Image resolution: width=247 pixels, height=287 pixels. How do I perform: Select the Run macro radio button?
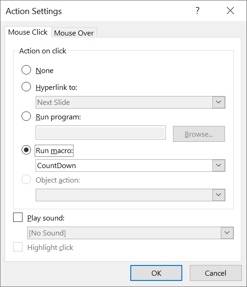(26, 150)
